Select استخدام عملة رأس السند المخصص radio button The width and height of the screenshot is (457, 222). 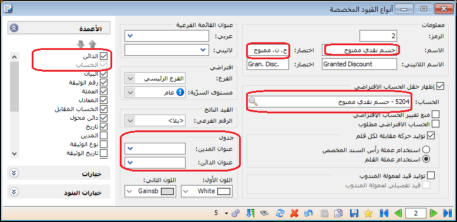pos(426,150)
